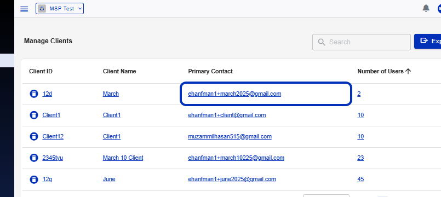The height and width of the screenshot is (197, 441).
Task: Click the delete icon for client 12d
Action: coord(34,94)
